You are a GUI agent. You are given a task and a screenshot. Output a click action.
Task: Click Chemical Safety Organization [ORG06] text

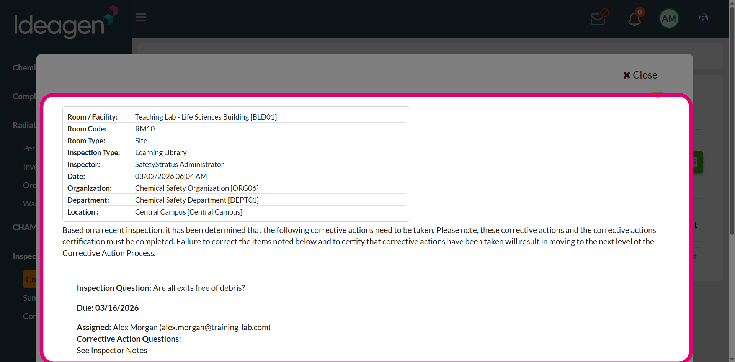tap(197, 188)
